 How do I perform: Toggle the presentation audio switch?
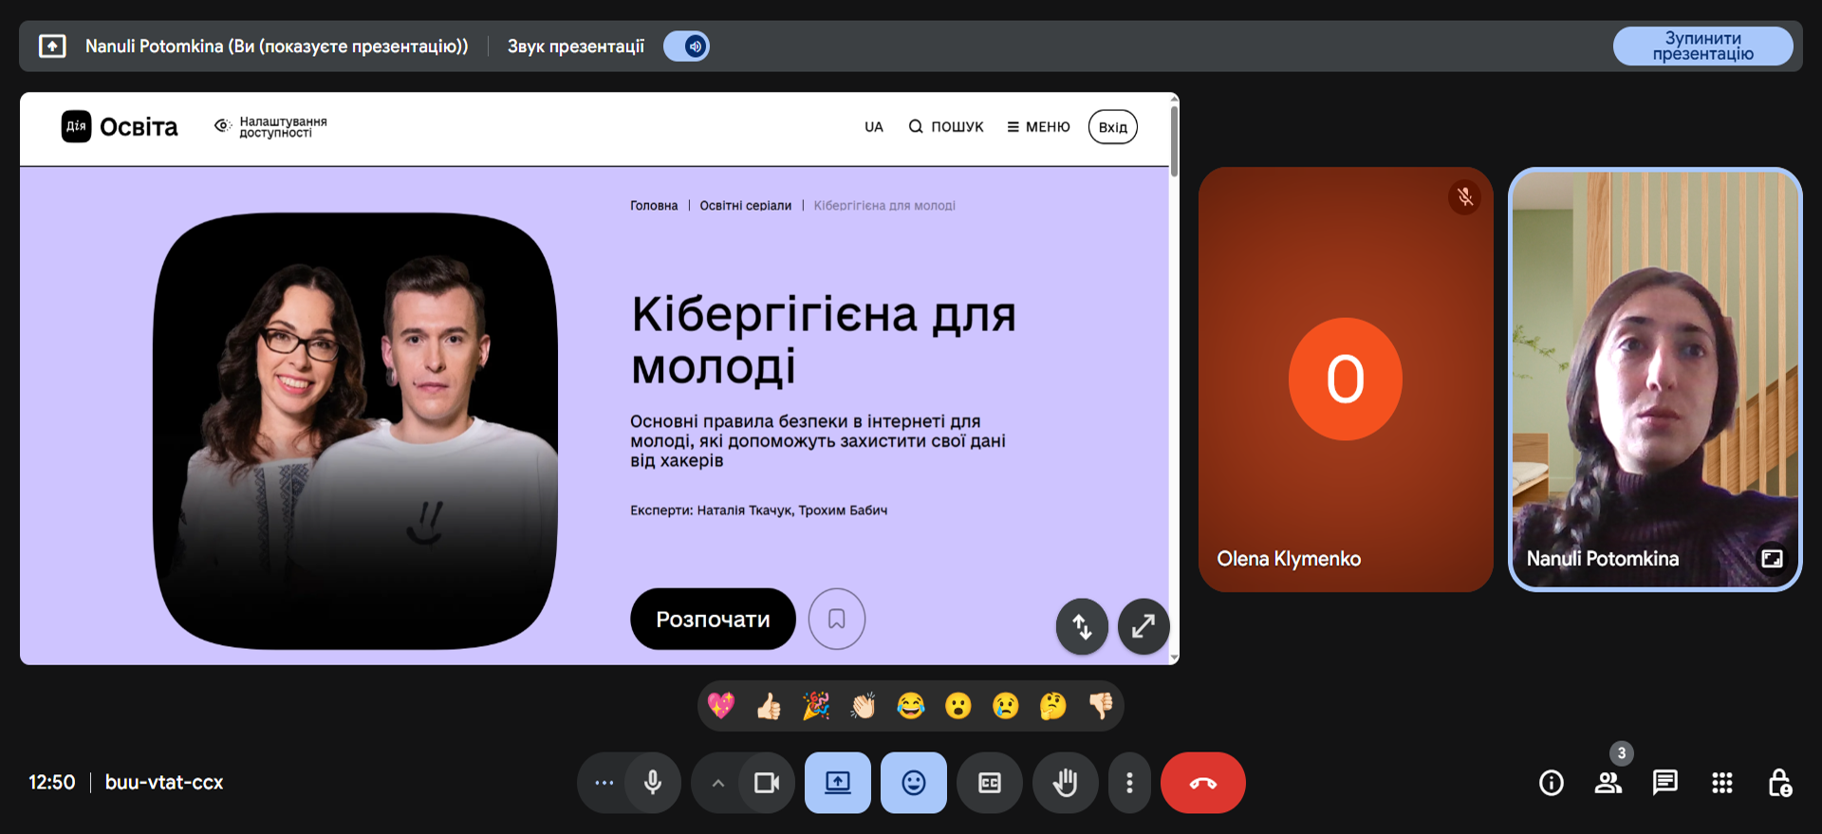coord(686,46)
